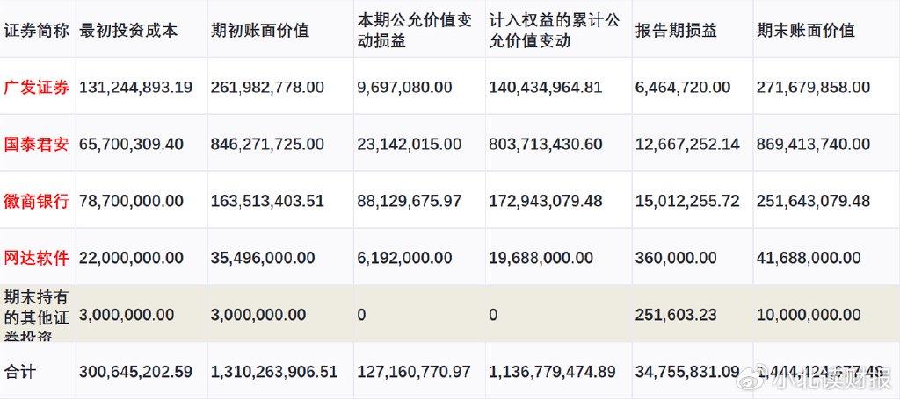This screenshot has width=900, height=399.
Task: Select the 846,271,725.00 cell
Action: tap(267, 144)
